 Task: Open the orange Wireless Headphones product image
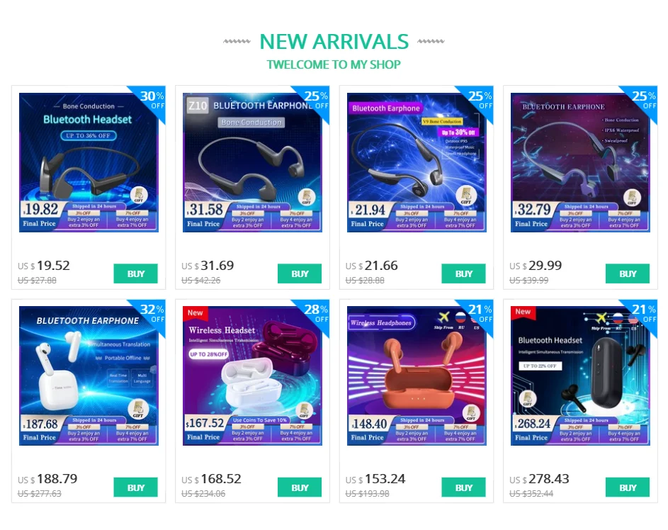417,376
